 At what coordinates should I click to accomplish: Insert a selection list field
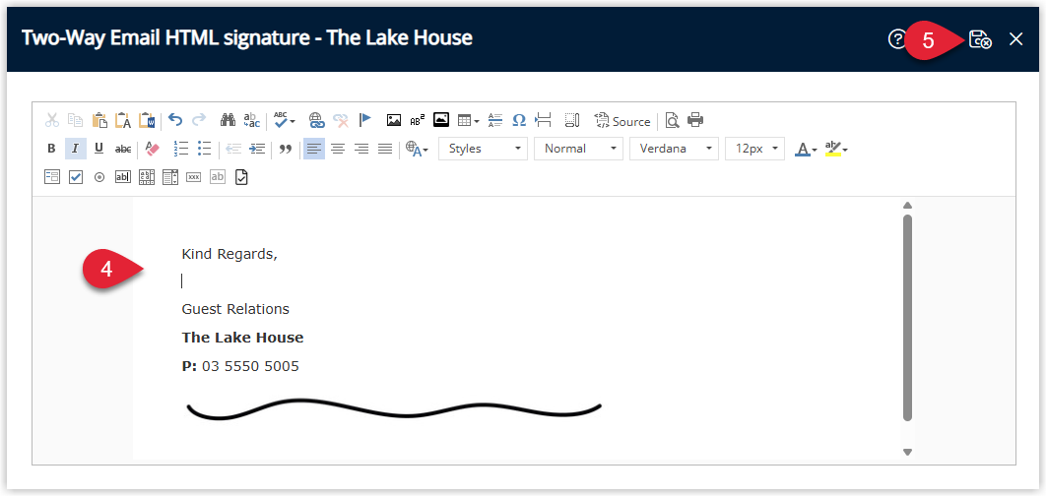pos(170,177)
